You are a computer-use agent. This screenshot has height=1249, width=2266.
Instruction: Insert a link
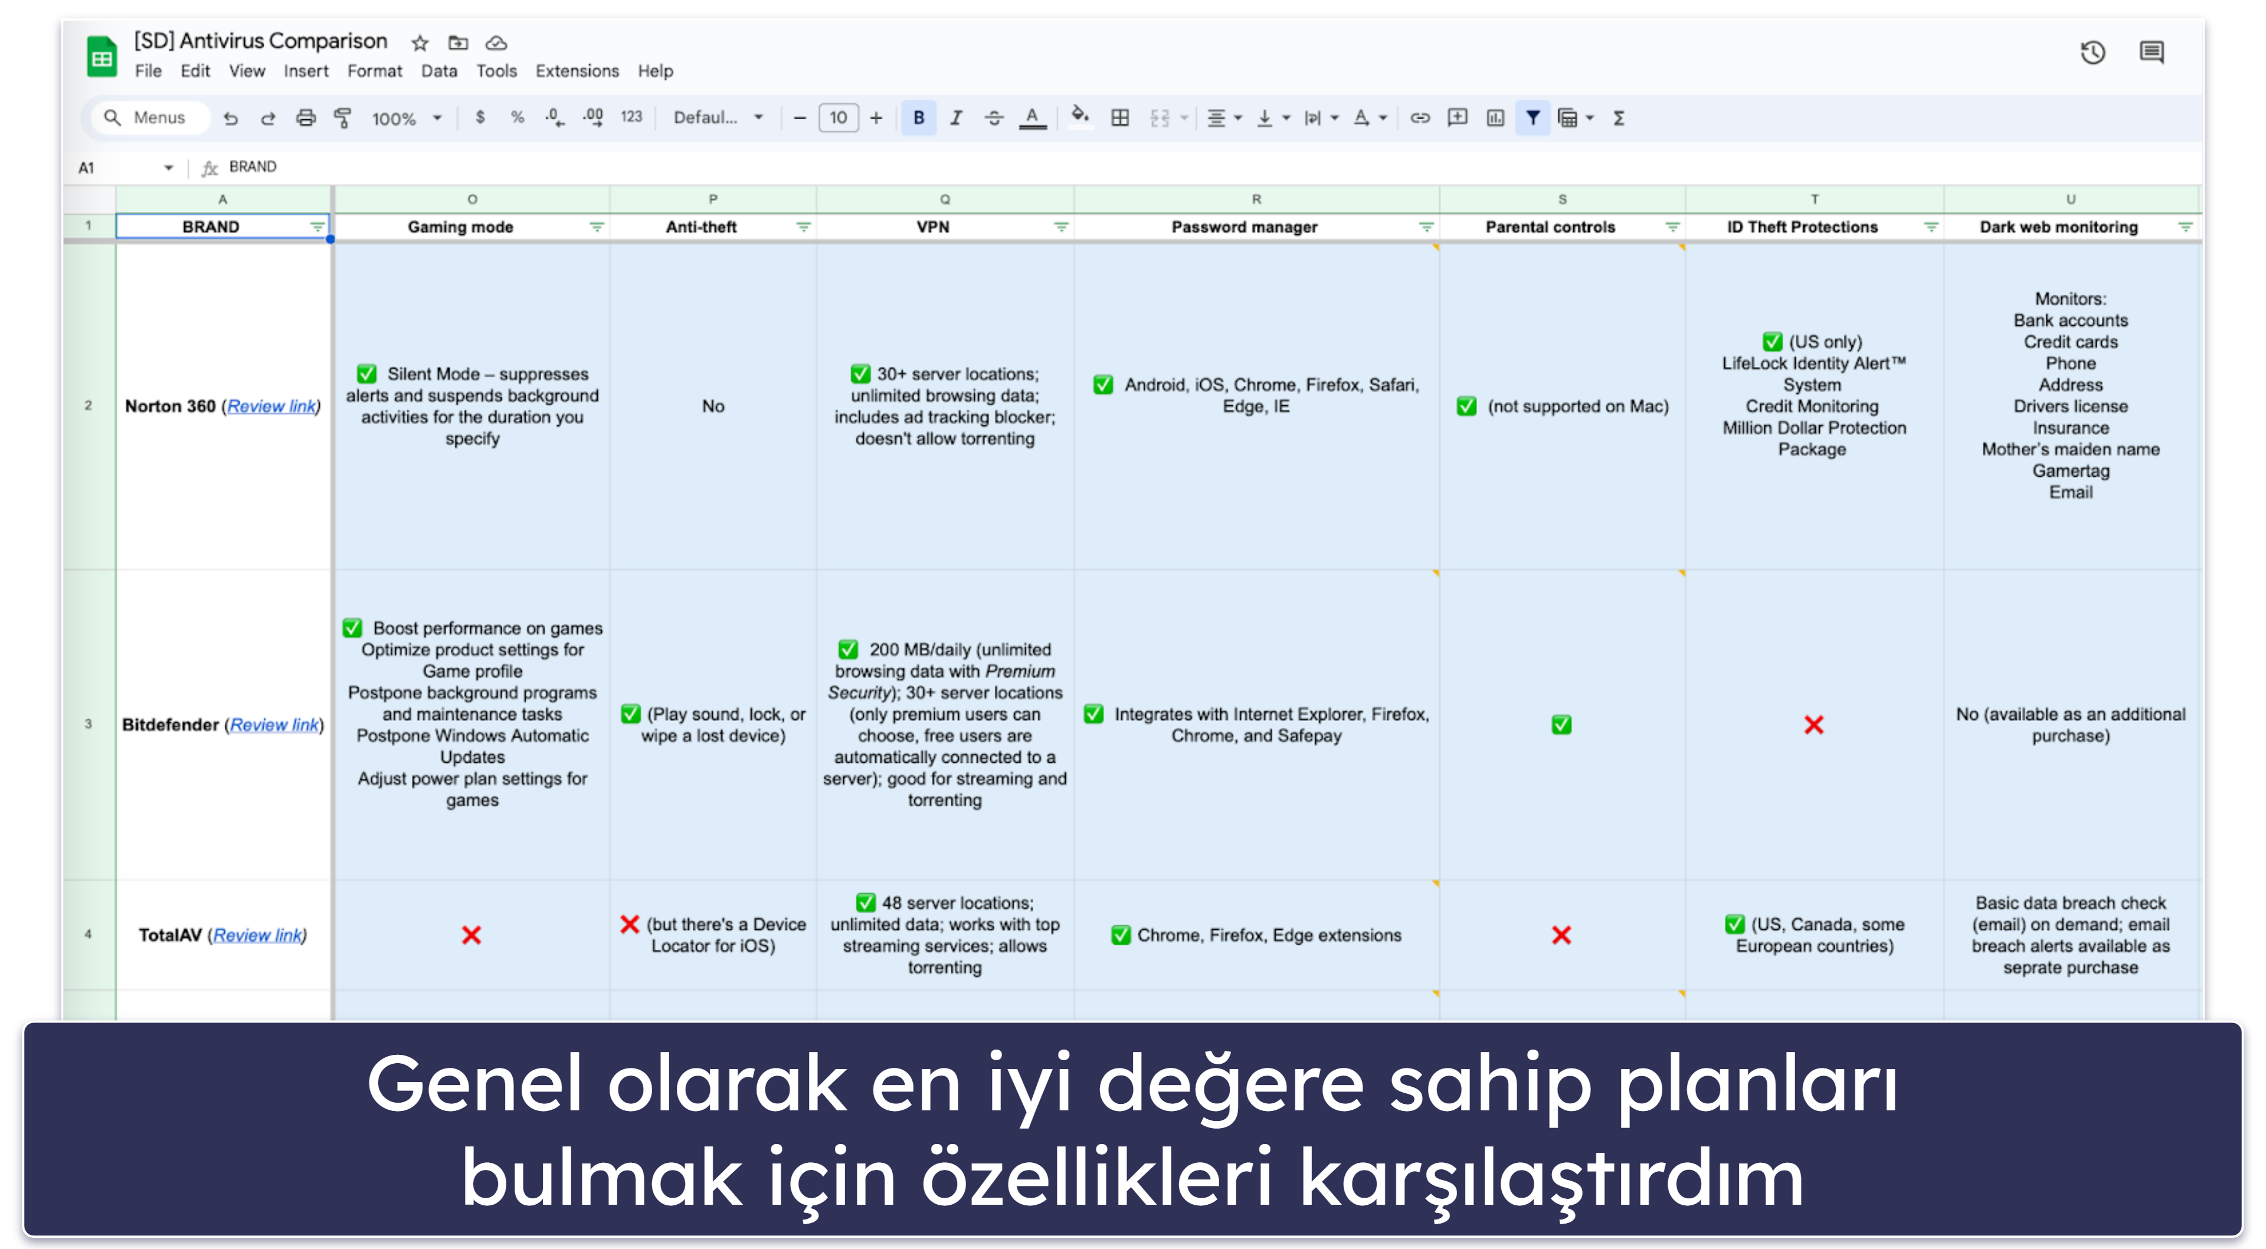click(1420, 118)
